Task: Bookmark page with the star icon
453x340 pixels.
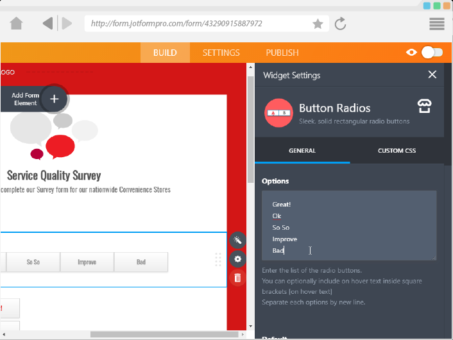Action: click(318, 24)
